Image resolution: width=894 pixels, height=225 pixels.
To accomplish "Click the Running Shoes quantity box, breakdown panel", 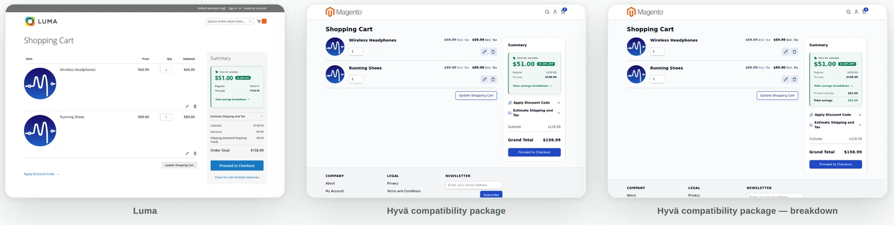I will point(657,79).
